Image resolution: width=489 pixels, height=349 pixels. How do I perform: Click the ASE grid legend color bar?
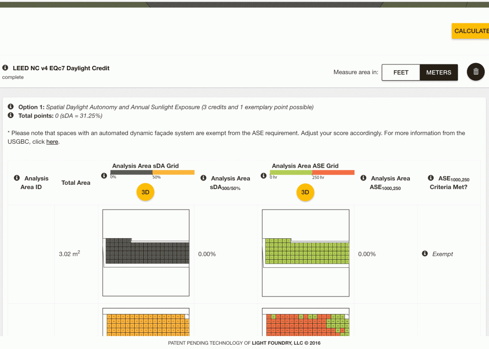click(x=312, y=172)
